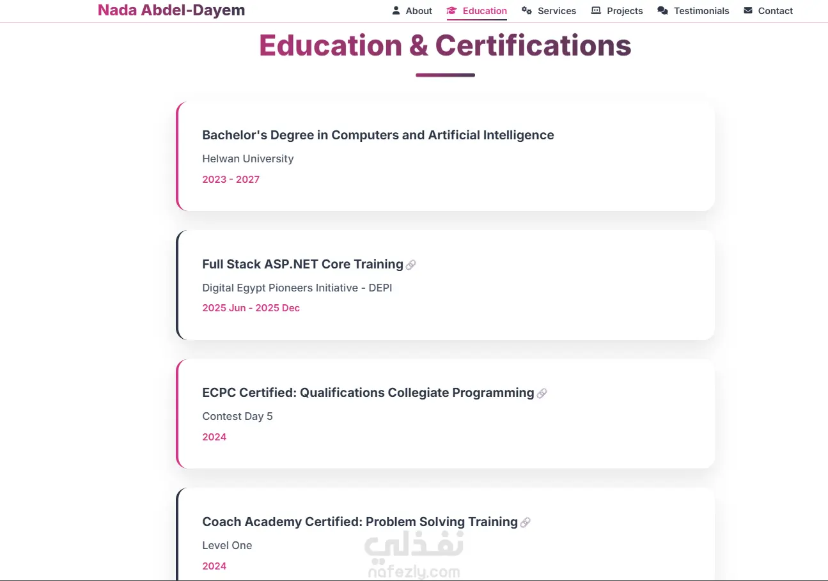Click the ECPC Certified certification title

[x=368, y=392]
